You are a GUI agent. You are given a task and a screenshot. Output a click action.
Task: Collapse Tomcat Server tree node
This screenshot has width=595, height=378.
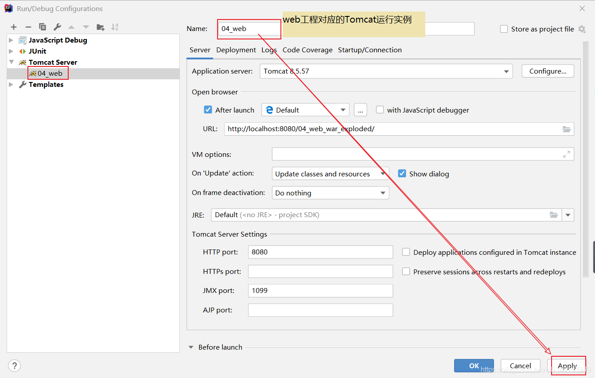click(11, 62)
